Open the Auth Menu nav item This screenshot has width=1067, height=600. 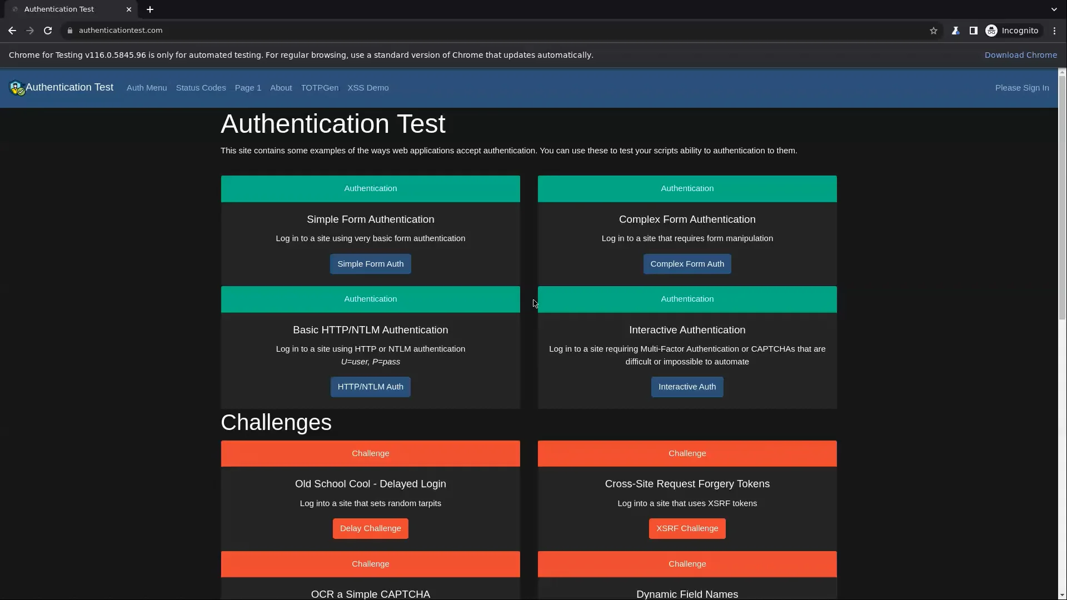[147, 88]
